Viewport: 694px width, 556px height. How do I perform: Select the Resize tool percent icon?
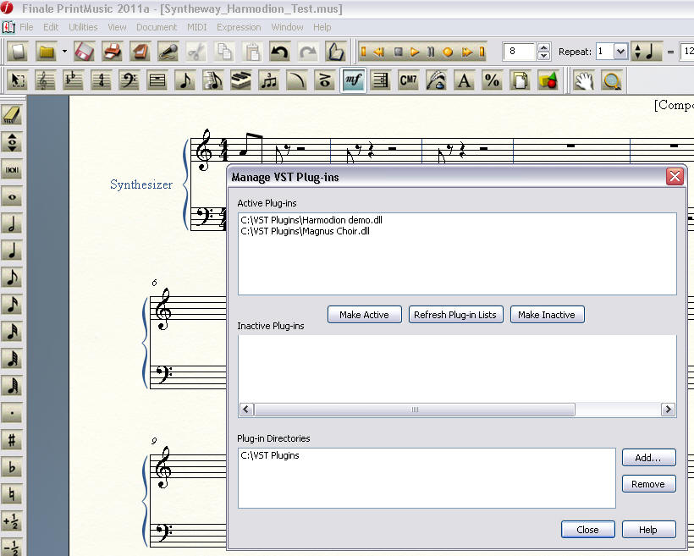point(493,80)
